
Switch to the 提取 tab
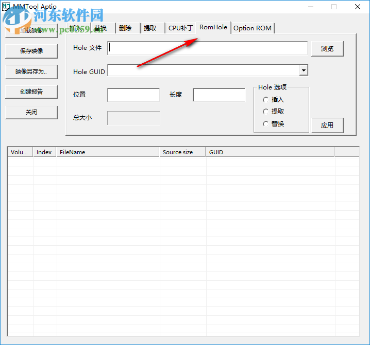point(153,28)
